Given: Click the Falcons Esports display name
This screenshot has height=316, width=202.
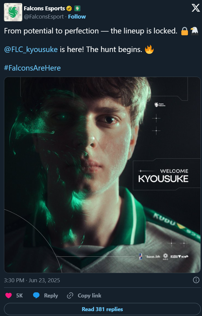Looking at the screenshot, I should point(44,9).
